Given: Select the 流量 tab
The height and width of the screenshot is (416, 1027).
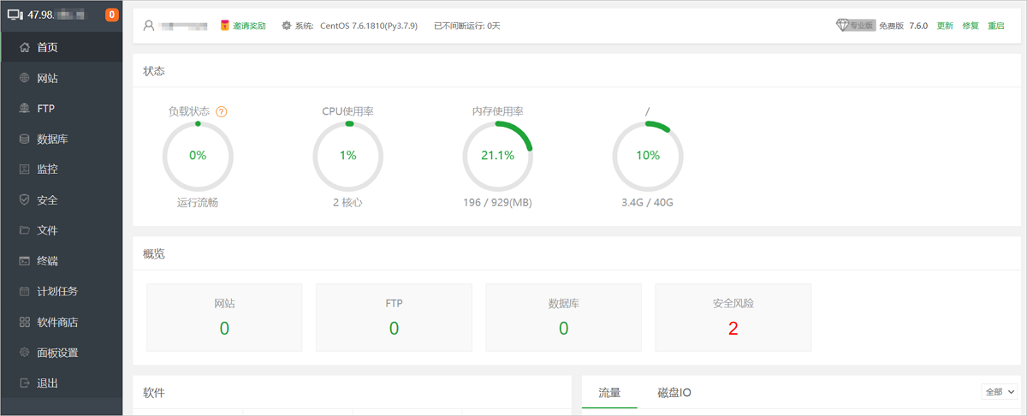Looking at the screenshot, I should [x=609, y=393].
